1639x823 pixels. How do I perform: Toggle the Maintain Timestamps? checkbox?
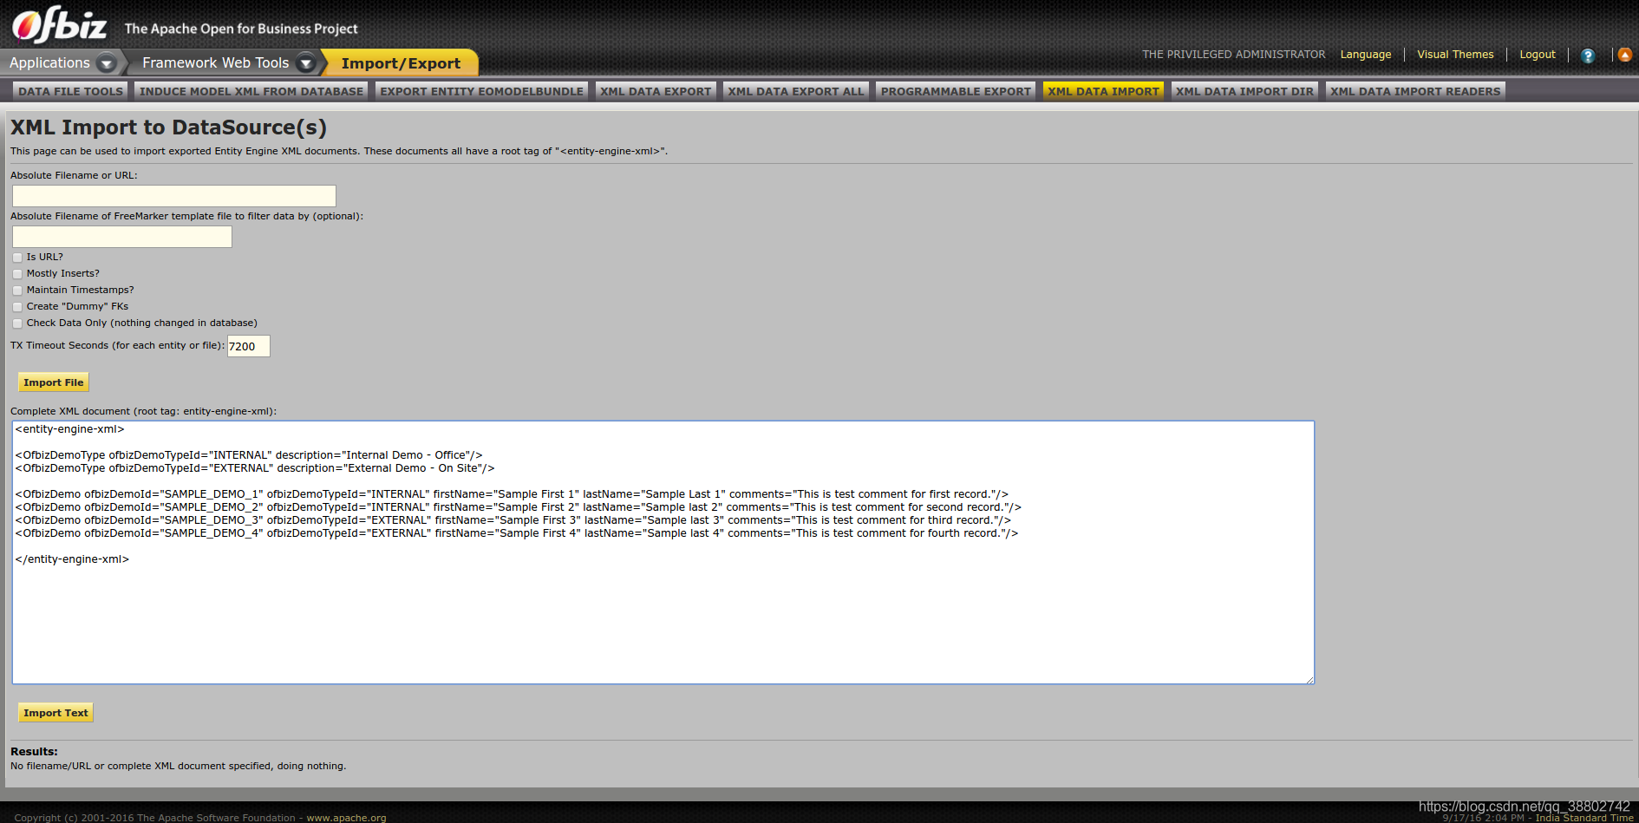pyautogui.click(x=17, y=291)
